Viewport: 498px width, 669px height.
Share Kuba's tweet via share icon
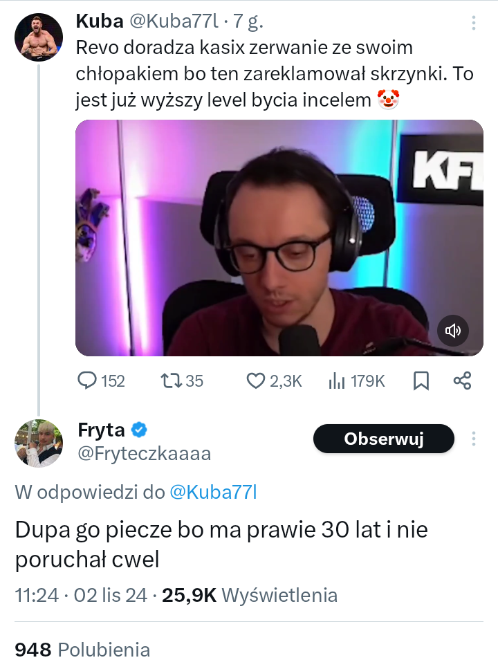[462, 381]
